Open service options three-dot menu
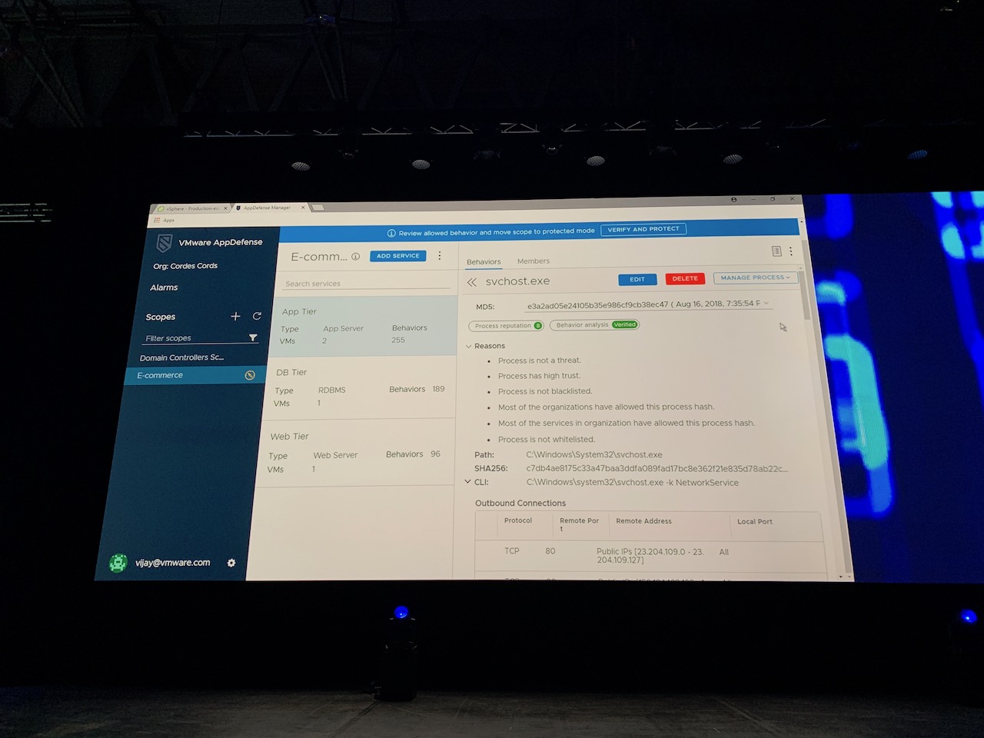Screen dimensions: 984x738 (440, 256)
